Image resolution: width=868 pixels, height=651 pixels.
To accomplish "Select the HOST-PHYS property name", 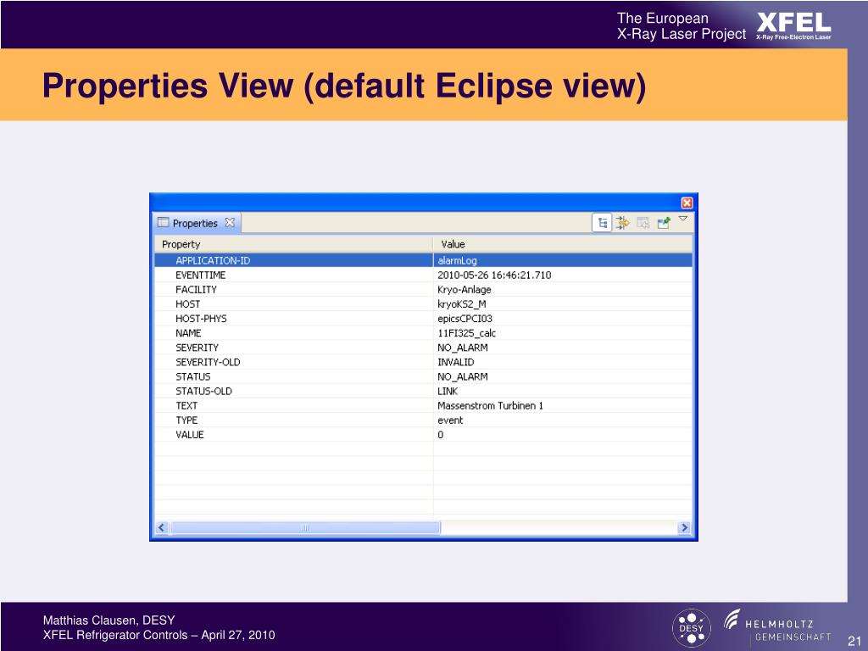I will coord(201,319).
